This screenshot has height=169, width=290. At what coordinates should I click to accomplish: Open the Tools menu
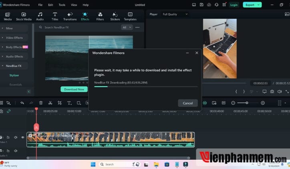point(62,5)
